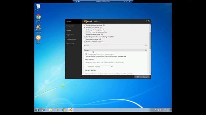206x115 pixels.
Task: Close the Avast Settings window
Action: click(x=149, y=21)
